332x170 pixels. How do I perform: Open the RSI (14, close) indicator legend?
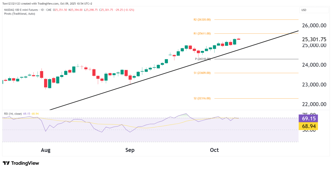(x=13, y=114)
